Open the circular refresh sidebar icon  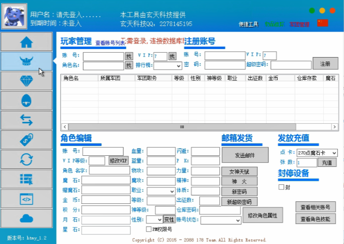(26, 159)
